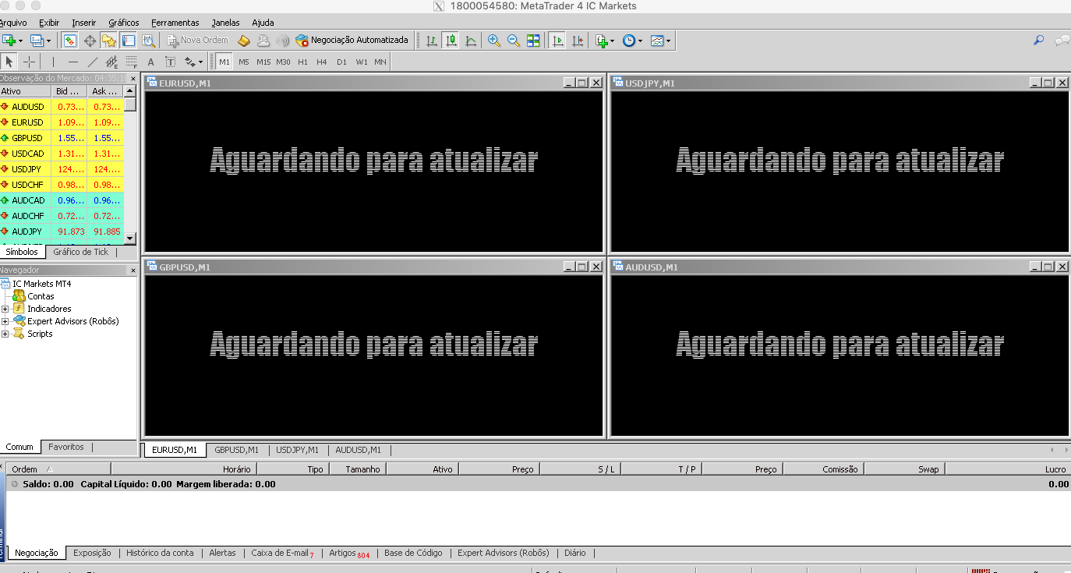Switch to bar chart icon
Viewport: 1071px width, 573px height.
pyautogui.click(x=432, y=41)
